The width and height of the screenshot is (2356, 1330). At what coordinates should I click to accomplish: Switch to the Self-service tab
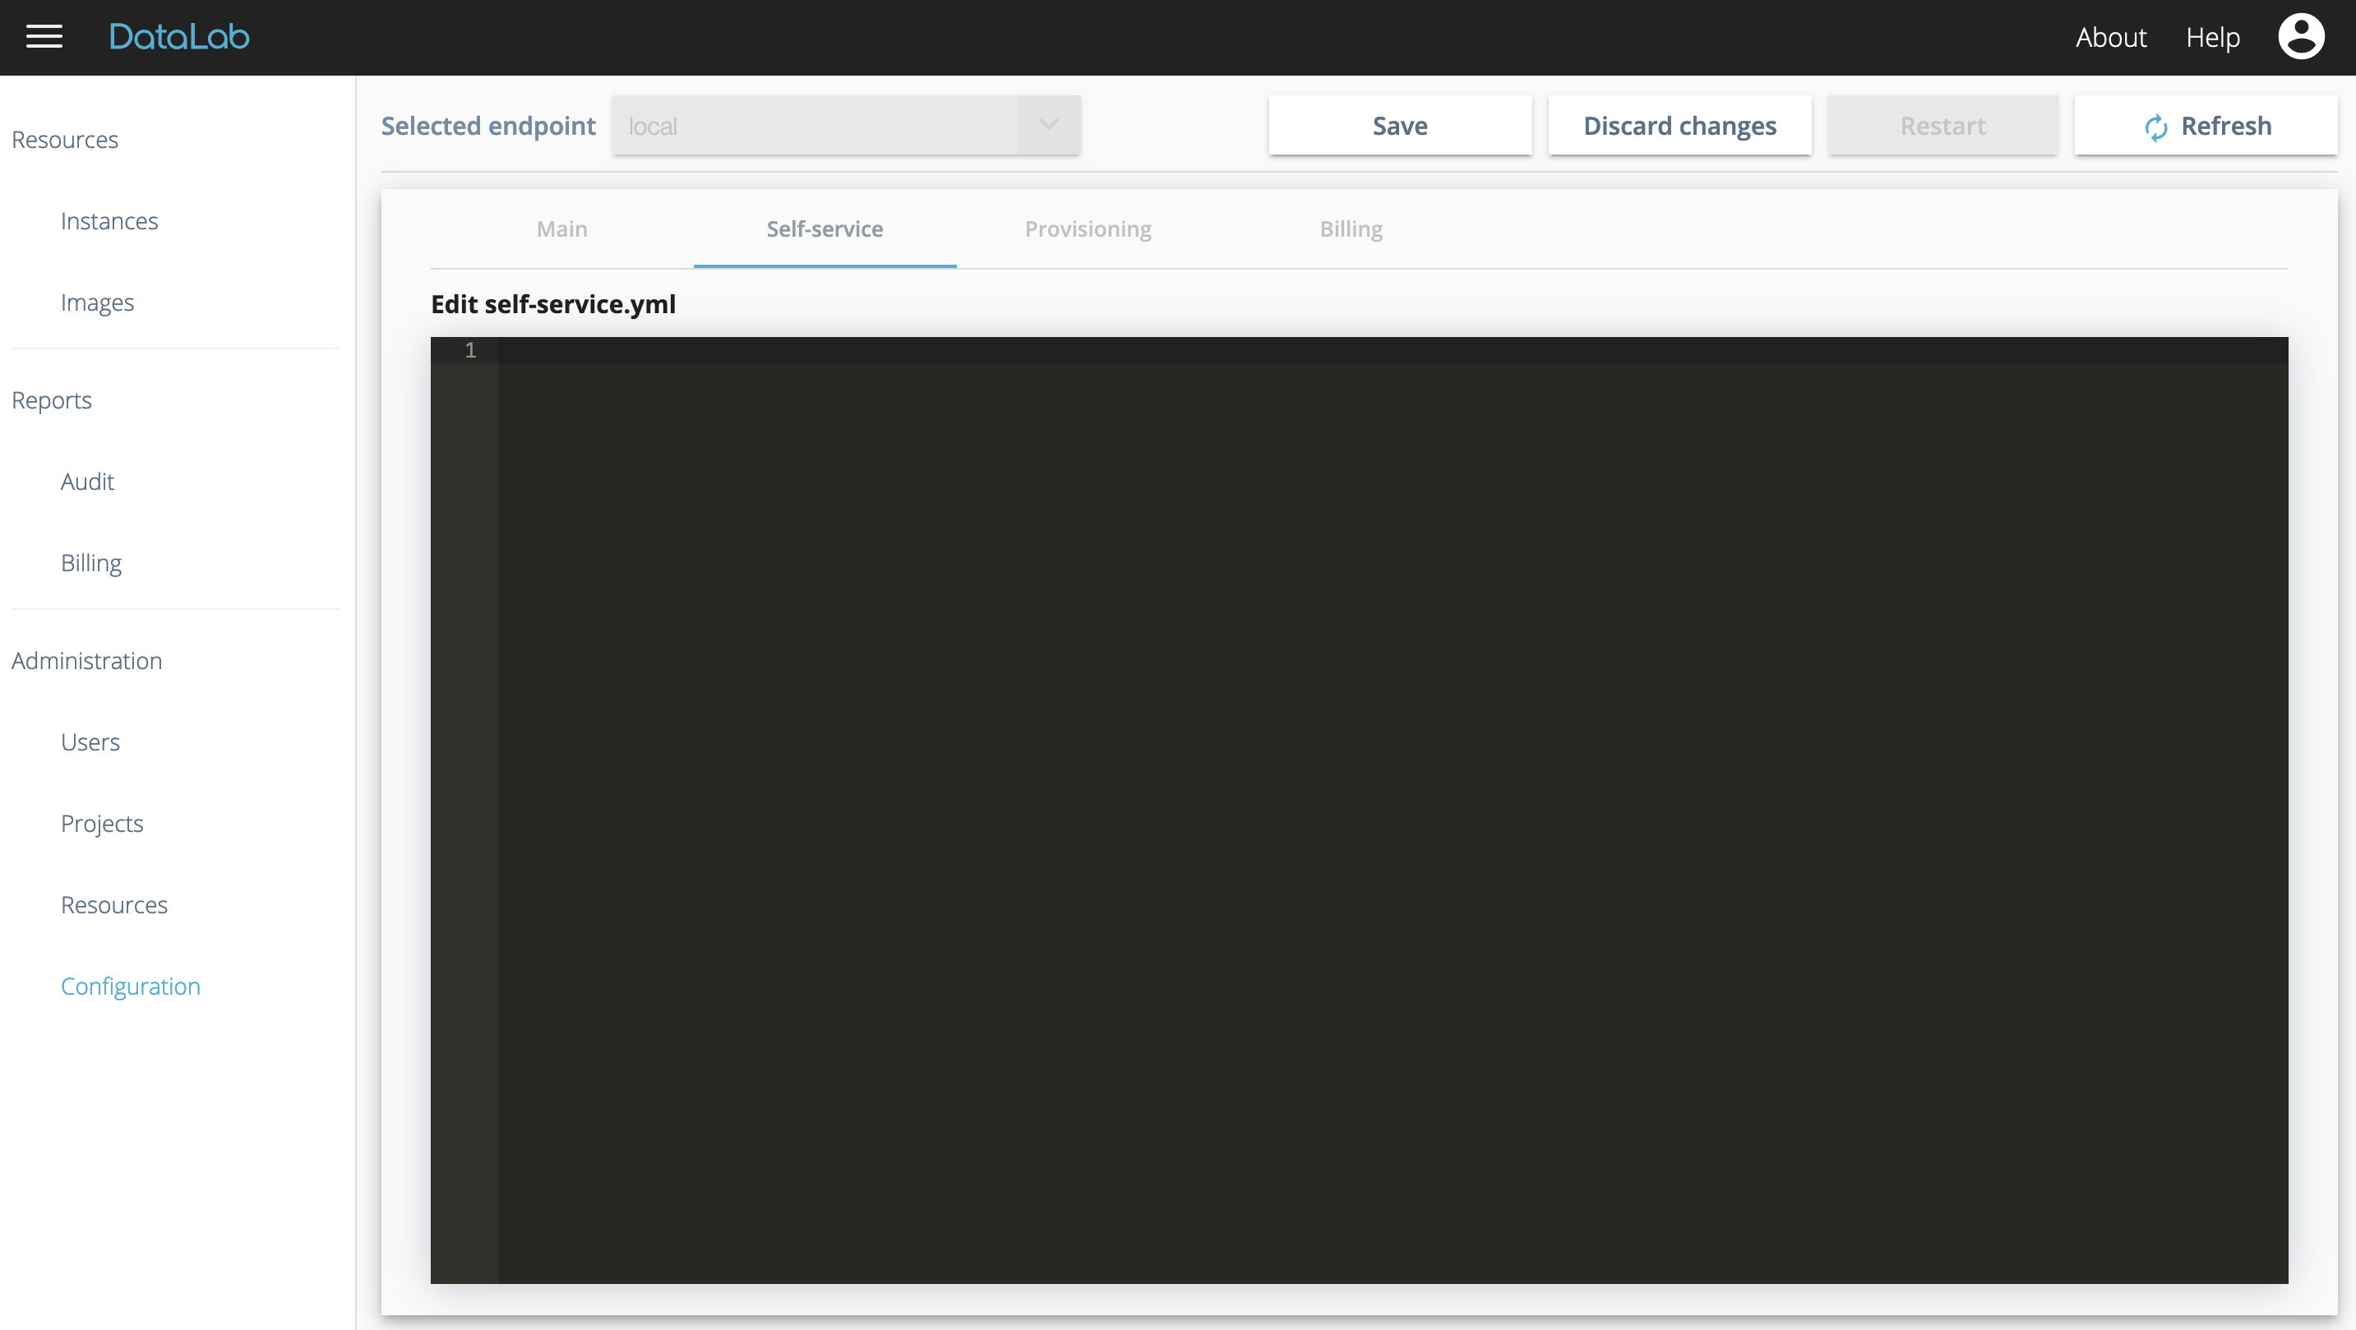pyautogui.click(x=825, y=229)
